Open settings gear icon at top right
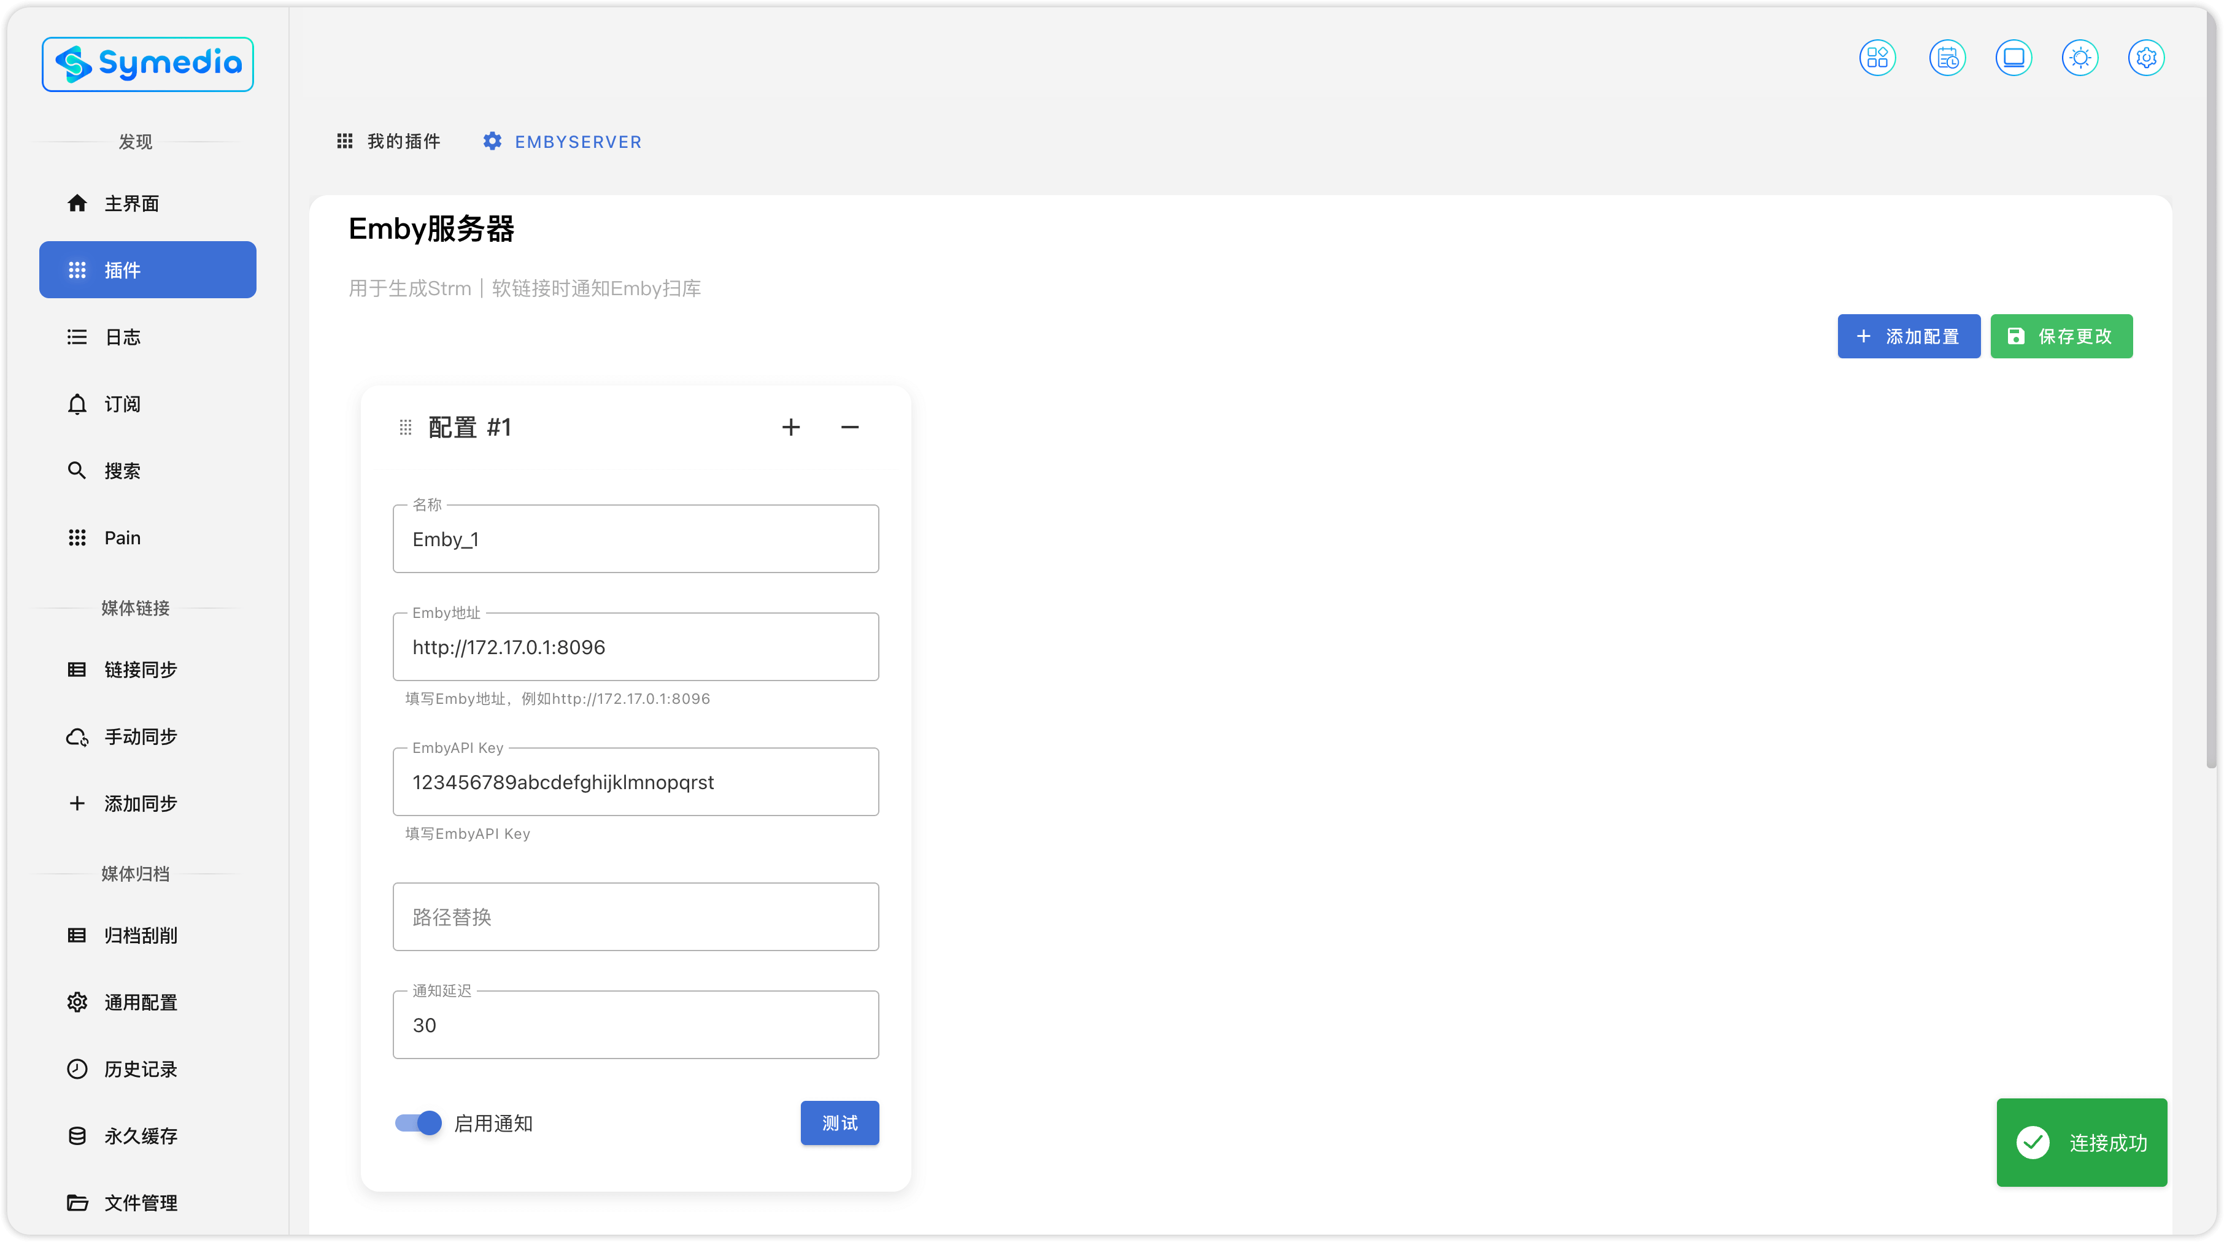 coord(2146,58)
